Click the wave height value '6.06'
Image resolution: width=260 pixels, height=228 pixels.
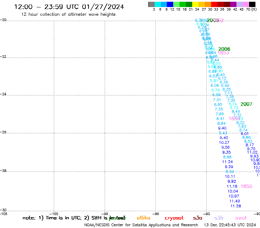(215, 86)
